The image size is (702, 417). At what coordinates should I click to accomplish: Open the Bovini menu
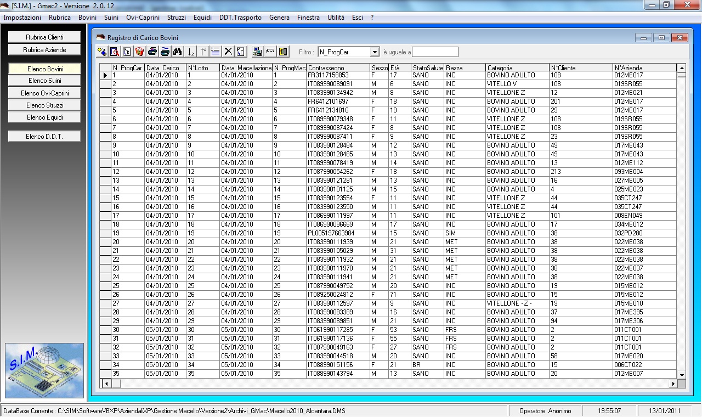[x=87, y=18]
